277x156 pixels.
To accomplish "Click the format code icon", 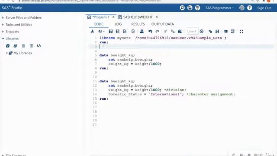I will click(x=226, y=32).
